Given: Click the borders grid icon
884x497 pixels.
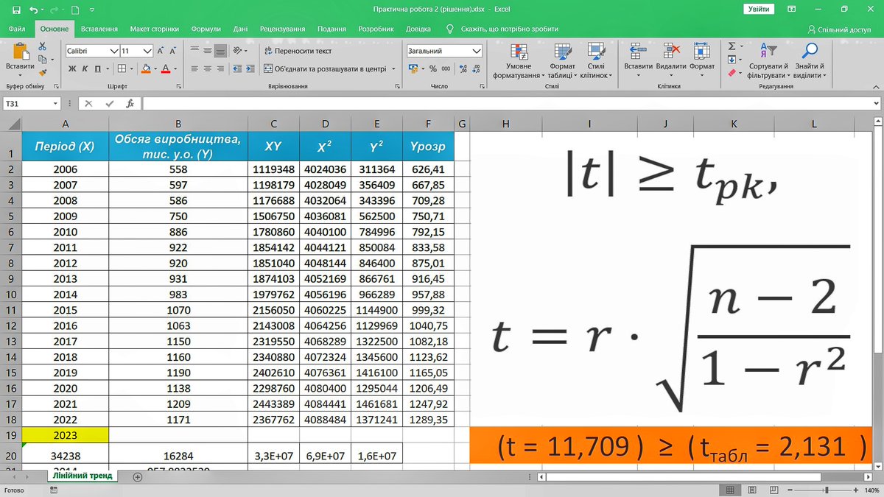Looking at the screenshot, I should click(x=120, y=68).
